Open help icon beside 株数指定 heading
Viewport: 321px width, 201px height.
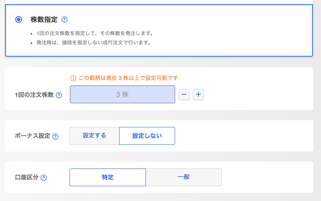tap(64, 20)
